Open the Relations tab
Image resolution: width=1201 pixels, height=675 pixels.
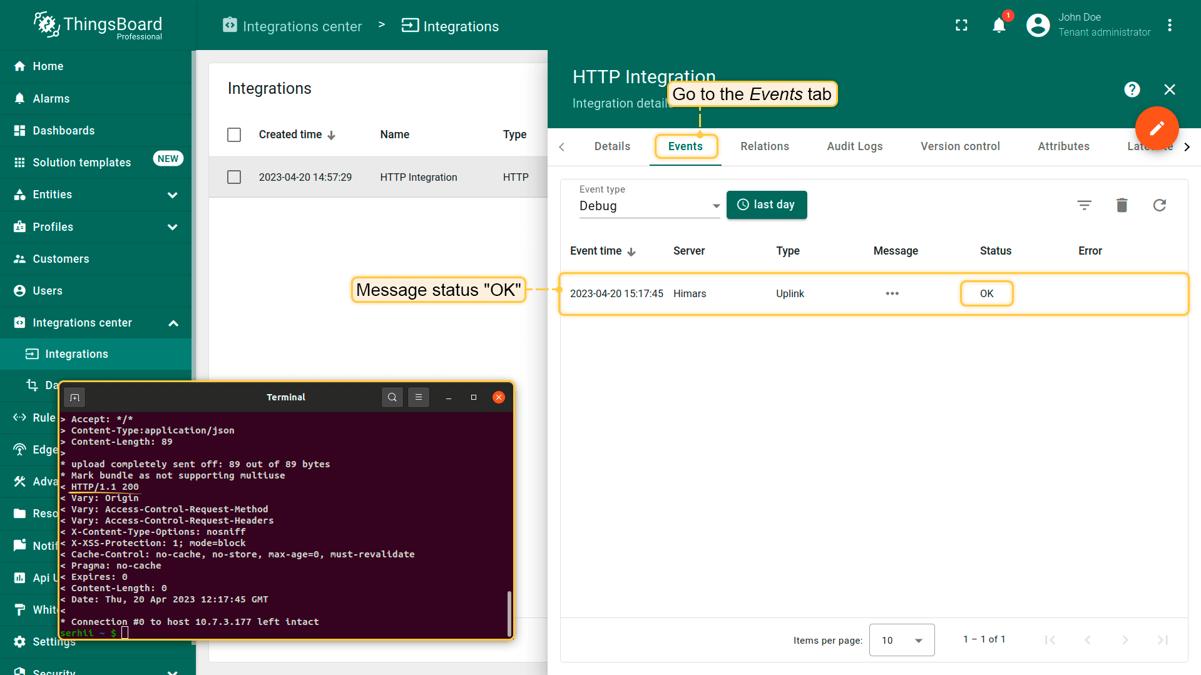click(x=764, y=146)
